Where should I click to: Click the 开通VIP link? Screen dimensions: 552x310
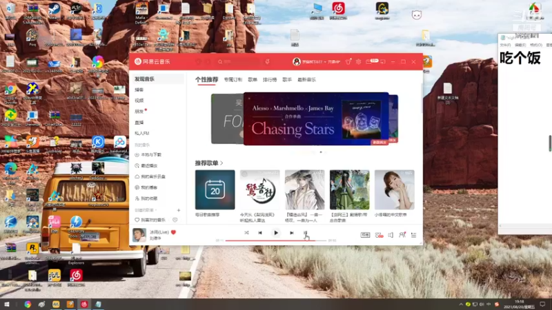334,62
